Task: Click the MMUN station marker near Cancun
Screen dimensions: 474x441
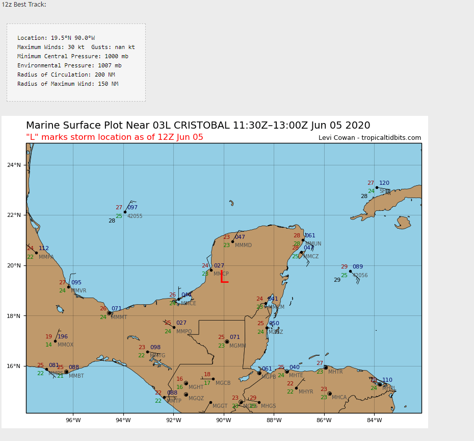Action: click(x=303, y=240)
